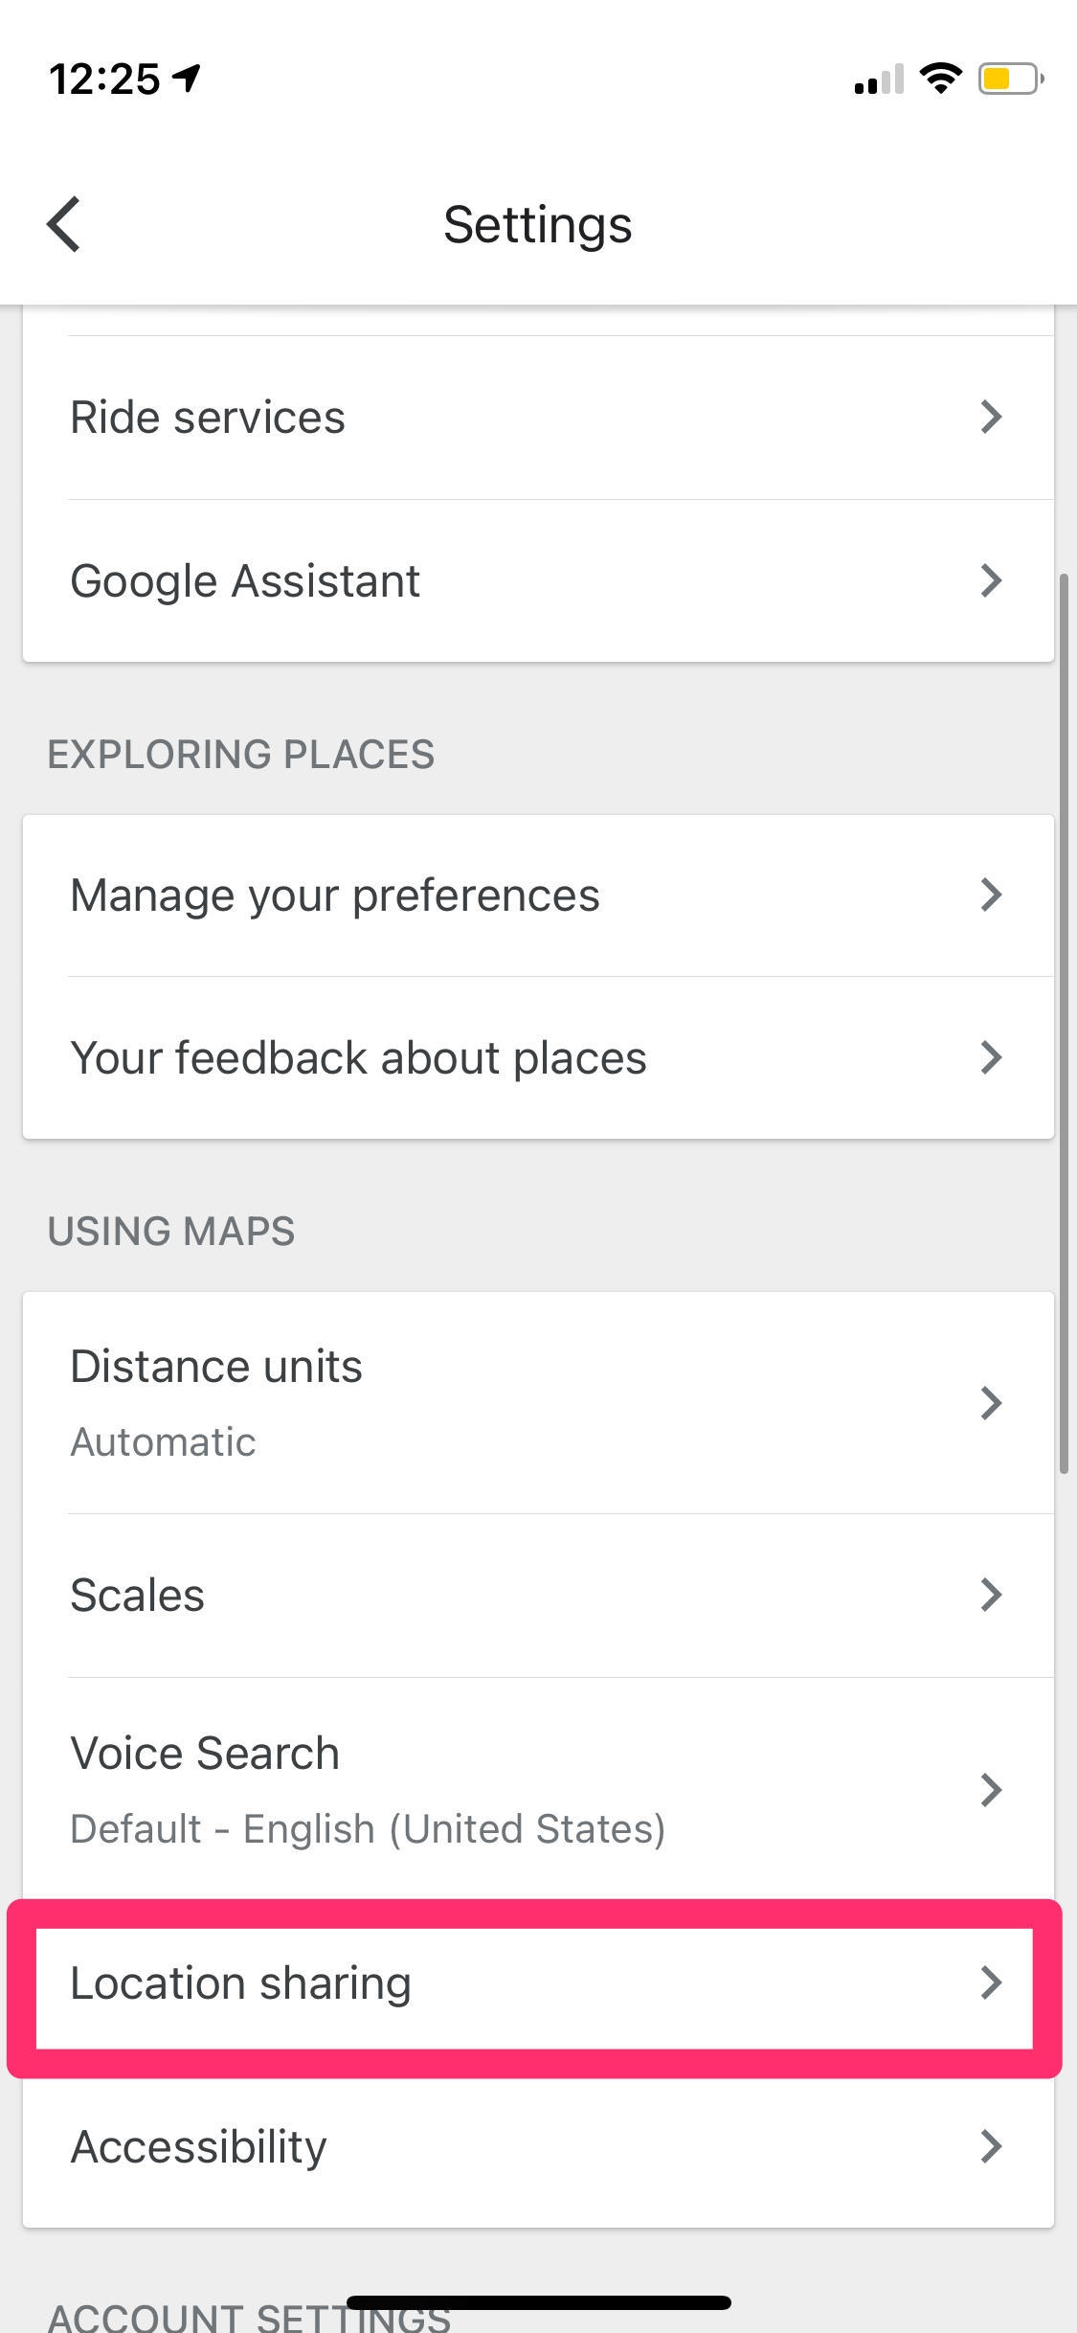This screenshot has width=1077, height=2333.
Task: Tap the back arrow in Settings header
Action: point(64,225)
